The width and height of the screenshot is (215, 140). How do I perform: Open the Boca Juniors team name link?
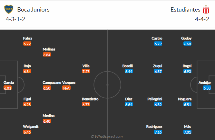[34, 10]
